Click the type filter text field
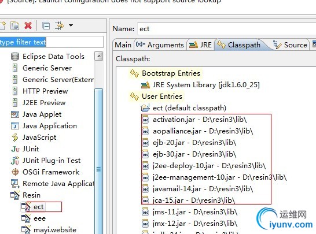The width and height of the screenshot is (316, 234). [52, 42]
